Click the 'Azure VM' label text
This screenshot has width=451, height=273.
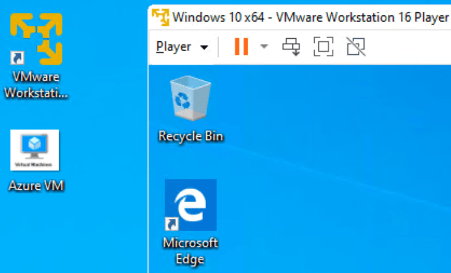36,185
